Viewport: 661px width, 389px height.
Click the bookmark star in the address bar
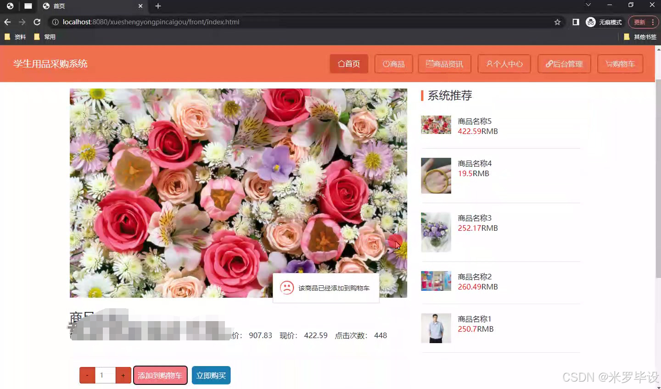coord(557,22)
